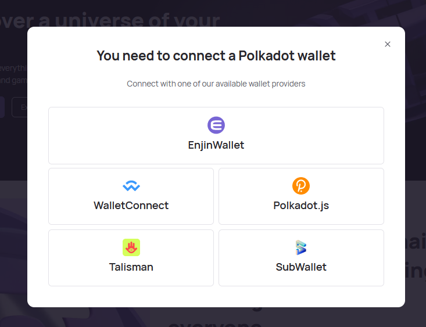Viewport: 426px width, 327px height.
Task: Click the orange Polkadot.js logo icon
Action: [301, 186]
